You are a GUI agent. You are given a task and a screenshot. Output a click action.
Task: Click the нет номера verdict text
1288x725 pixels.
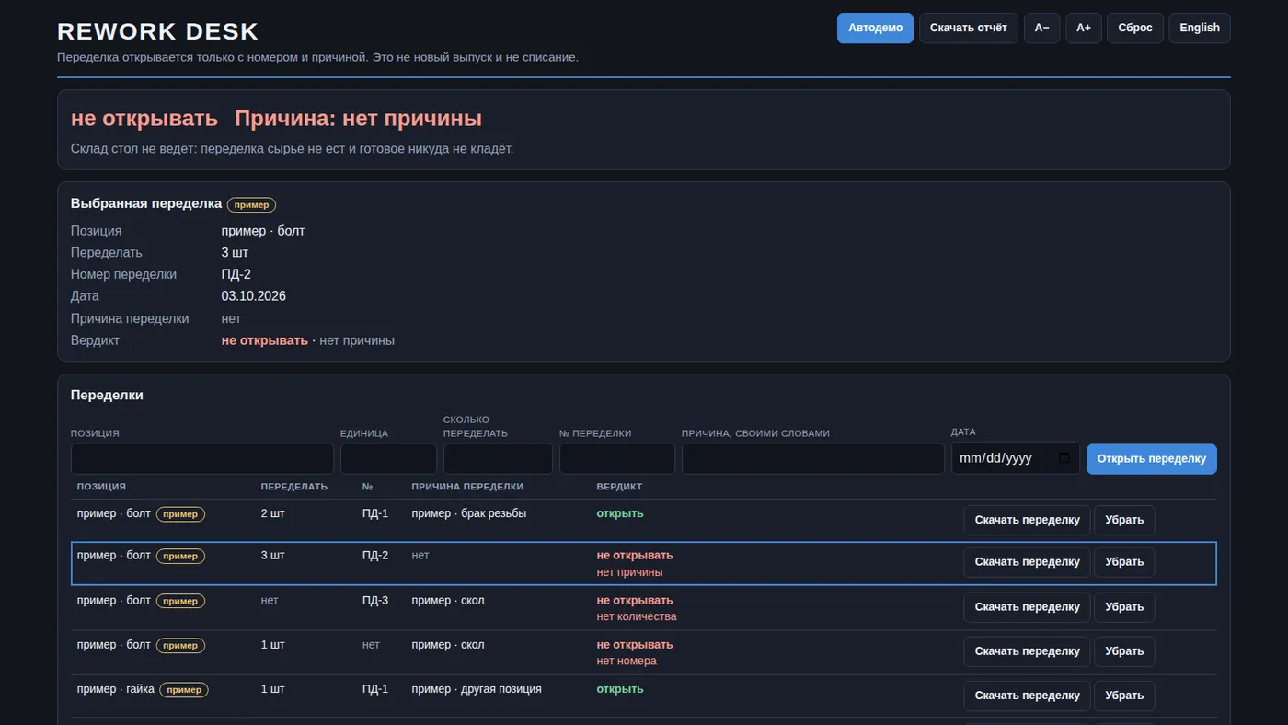pyautogui.click(x=627, y=661)
